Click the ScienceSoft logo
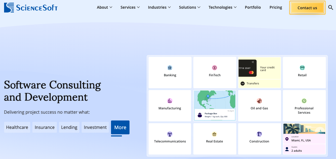336x159 pixels. point(31,8)
